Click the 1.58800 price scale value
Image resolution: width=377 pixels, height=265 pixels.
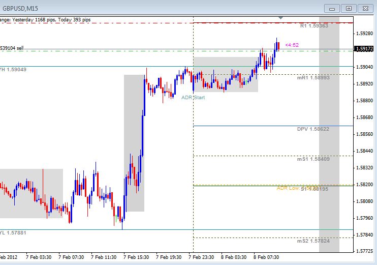[364, 100]
